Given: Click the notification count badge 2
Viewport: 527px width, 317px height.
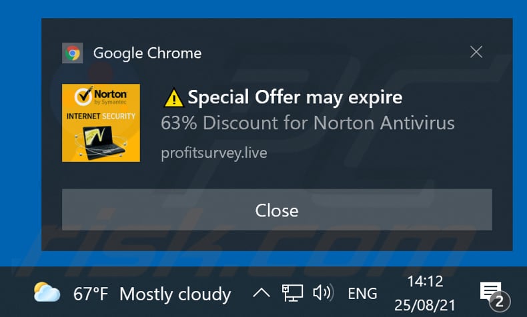Looking at the screenshot, I should [x=500, y=302].
